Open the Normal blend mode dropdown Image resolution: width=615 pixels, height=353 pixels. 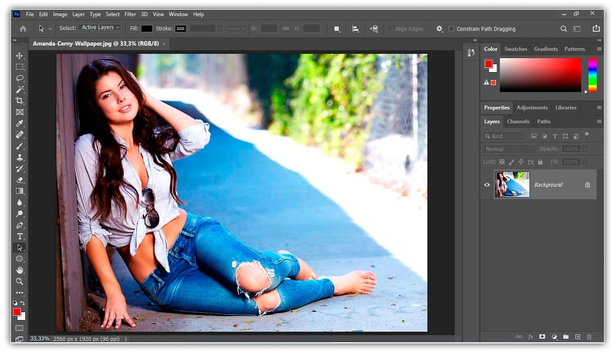(x=509, y=149)
